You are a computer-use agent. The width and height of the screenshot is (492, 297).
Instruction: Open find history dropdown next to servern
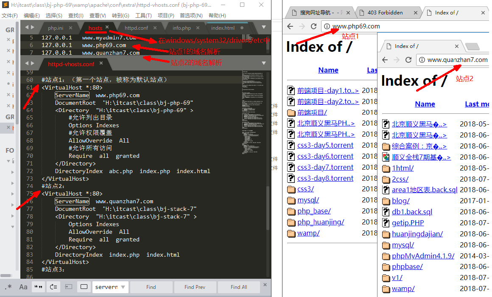123,287
